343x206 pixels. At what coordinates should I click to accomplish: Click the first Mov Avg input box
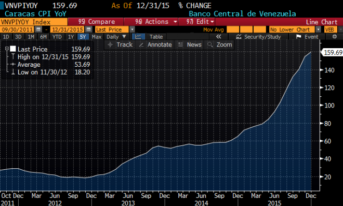pos(233,30)
